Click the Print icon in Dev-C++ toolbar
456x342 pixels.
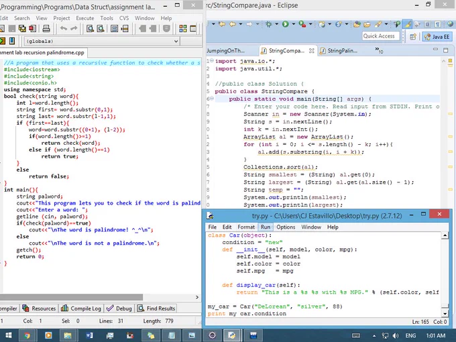[x=46, y=28]
